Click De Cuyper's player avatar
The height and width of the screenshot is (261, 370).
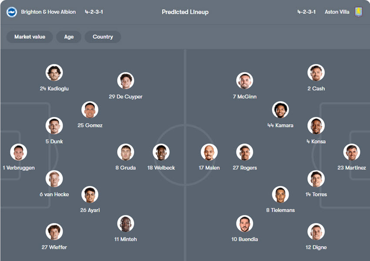(125, 81)
